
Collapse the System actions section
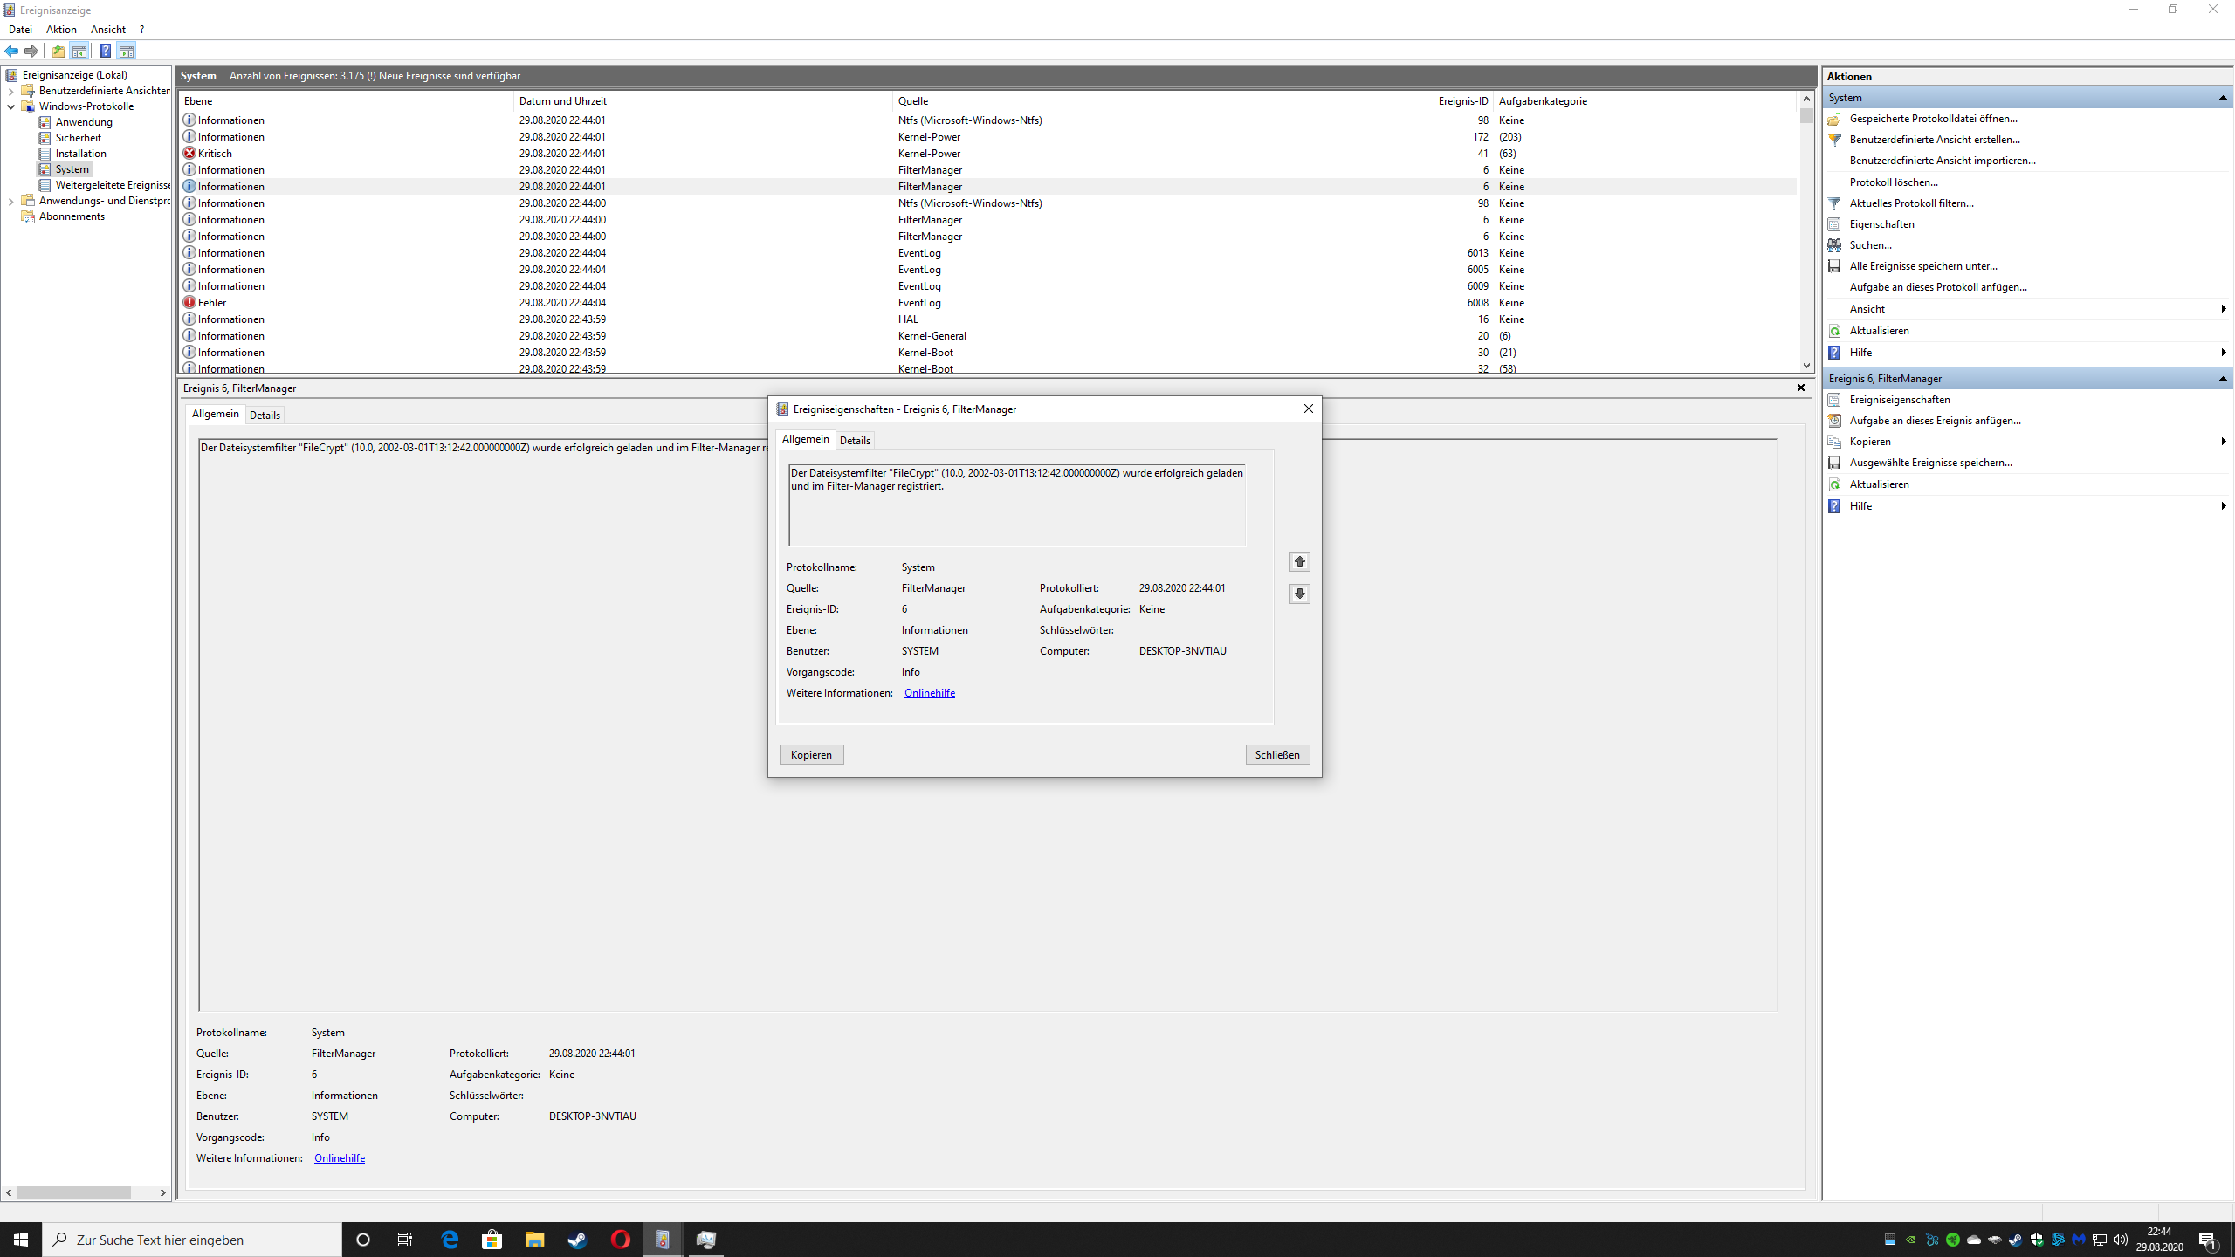[2223, 98]
